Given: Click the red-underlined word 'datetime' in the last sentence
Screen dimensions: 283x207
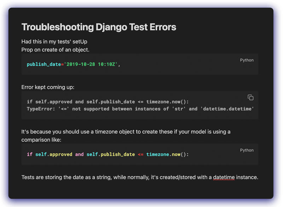Looking at the screenshot, I should 224,177.
